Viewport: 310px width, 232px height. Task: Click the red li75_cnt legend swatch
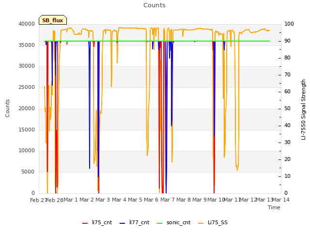coord(85,223)
